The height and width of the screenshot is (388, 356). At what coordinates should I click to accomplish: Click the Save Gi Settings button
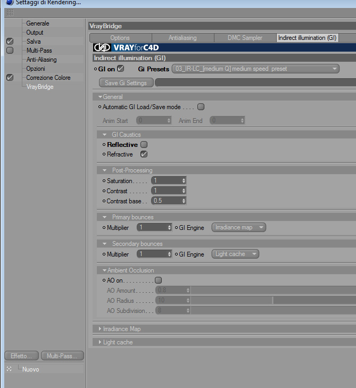pos(126,82)
